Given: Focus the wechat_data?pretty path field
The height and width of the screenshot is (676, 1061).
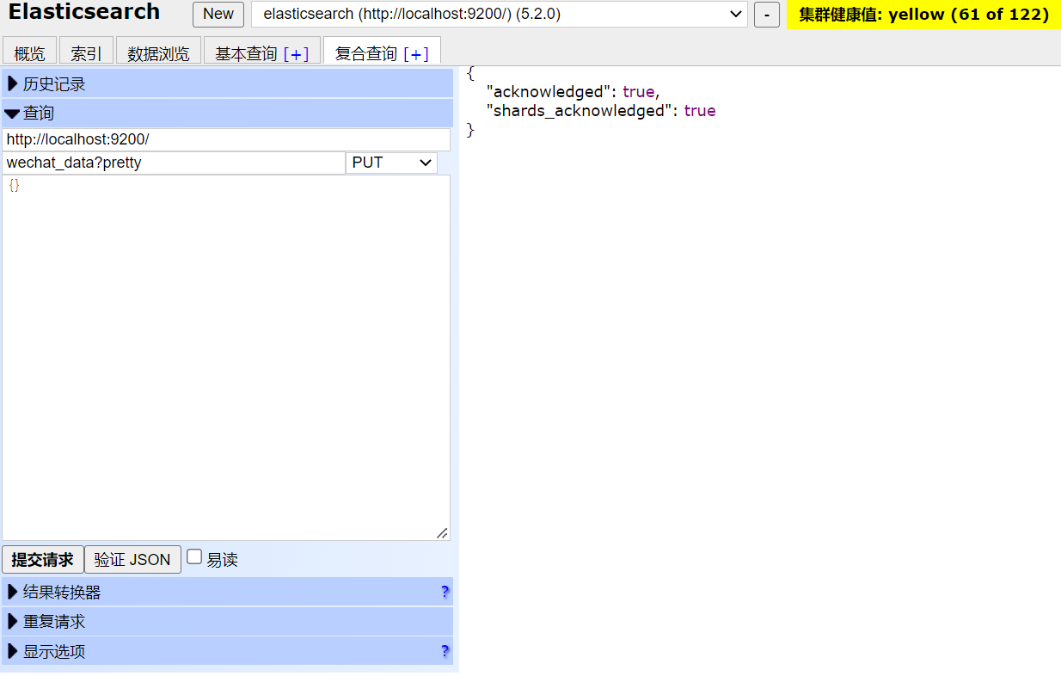Looking at the screenshot, I should click(x=174, y=163).
